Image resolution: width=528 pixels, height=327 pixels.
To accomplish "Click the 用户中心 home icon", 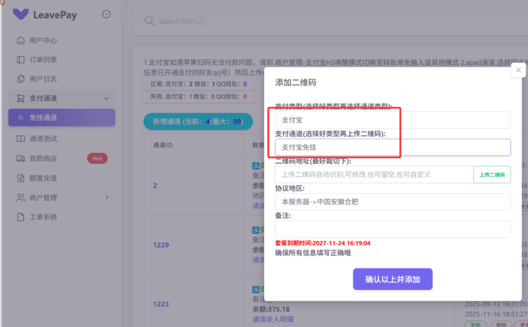I will [21, 40].
